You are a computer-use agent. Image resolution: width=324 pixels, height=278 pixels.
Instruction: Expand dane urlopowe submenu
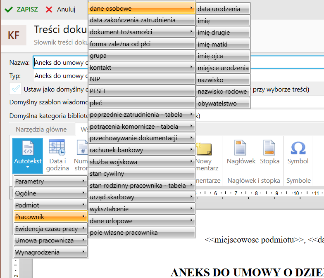pos(142,221)
